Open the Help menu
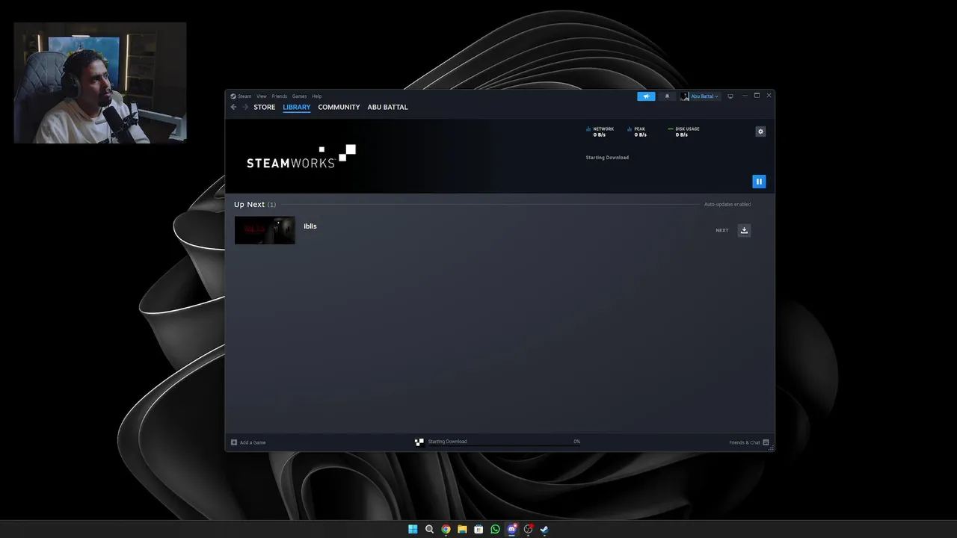The width and height of the screenshot is (957, 538). [x=316, y=96]
